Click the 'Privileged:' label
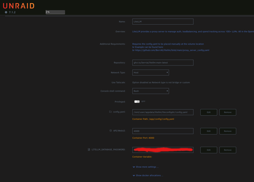 click(x=120, y=102)
